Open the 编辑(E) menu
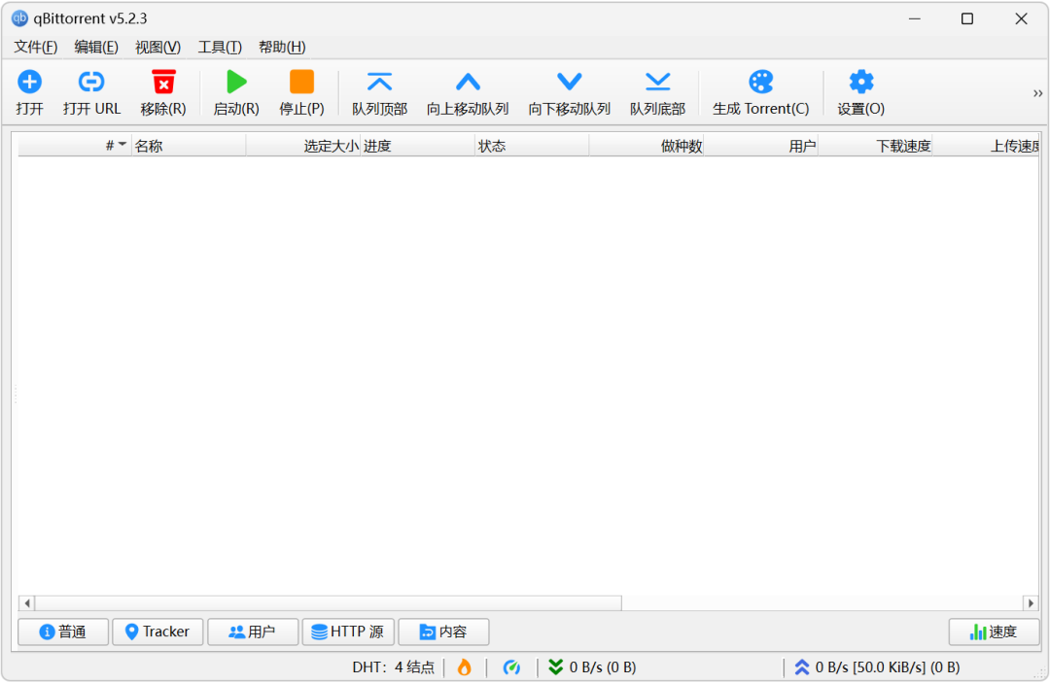 [96, 47]
